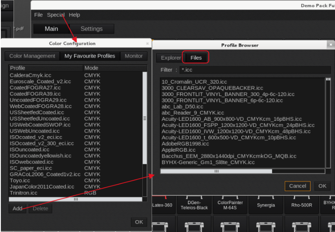Switch to the Color Management tab
This screenshot has width=335, height=232.
pyautogui.click(x=32, y=56)
